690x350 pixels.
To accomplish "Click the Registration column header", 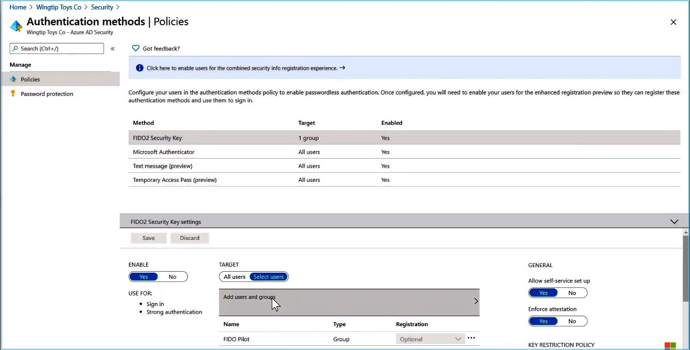I will coord(412,324).
